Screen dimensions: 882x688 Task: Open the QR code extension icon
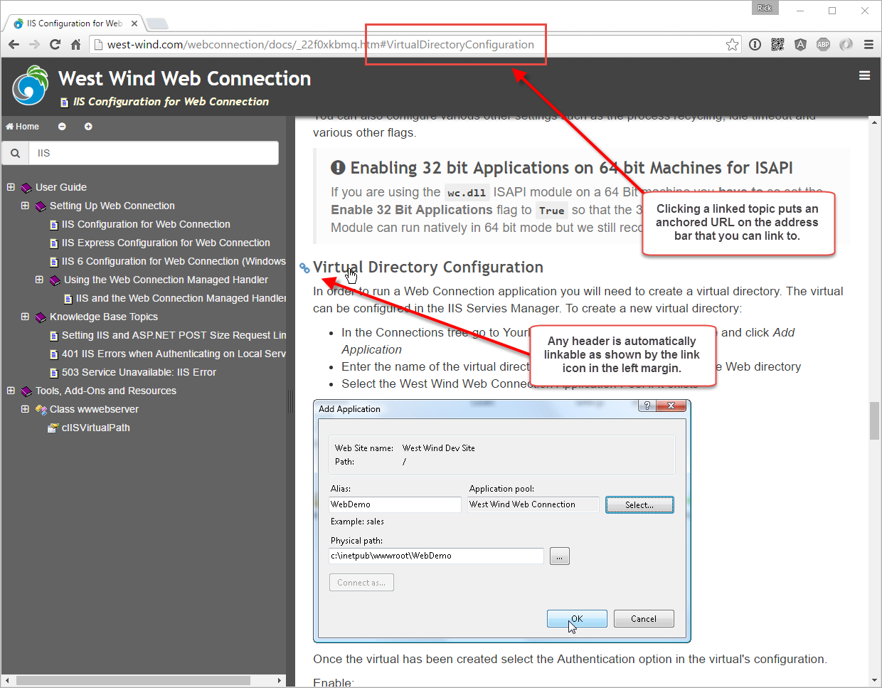pyautogui.click(x=777, y=44)
